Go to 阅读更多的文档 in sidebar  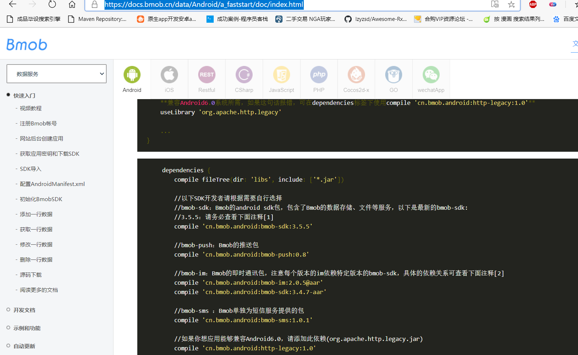pyautogui.click(x=39, y=290)
